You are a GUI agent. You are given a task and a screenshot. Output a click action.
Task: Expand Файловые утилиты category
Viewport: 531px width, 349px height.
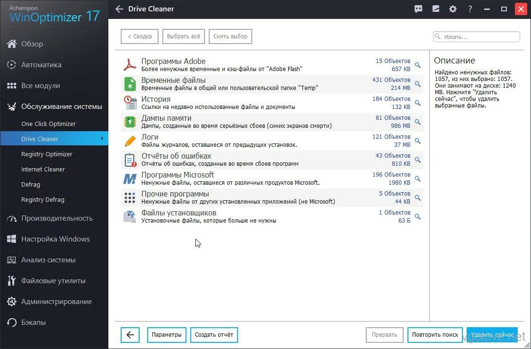tap(54, 281)
